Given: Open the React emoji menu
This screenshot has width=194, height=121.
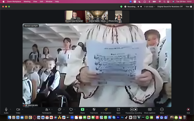Looking at the screenshot, I should click(x=71, y=110).
